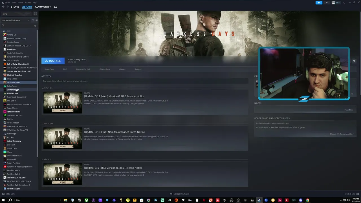
Task: Expand the Games and Software dropdown
Action: [16, 20]
